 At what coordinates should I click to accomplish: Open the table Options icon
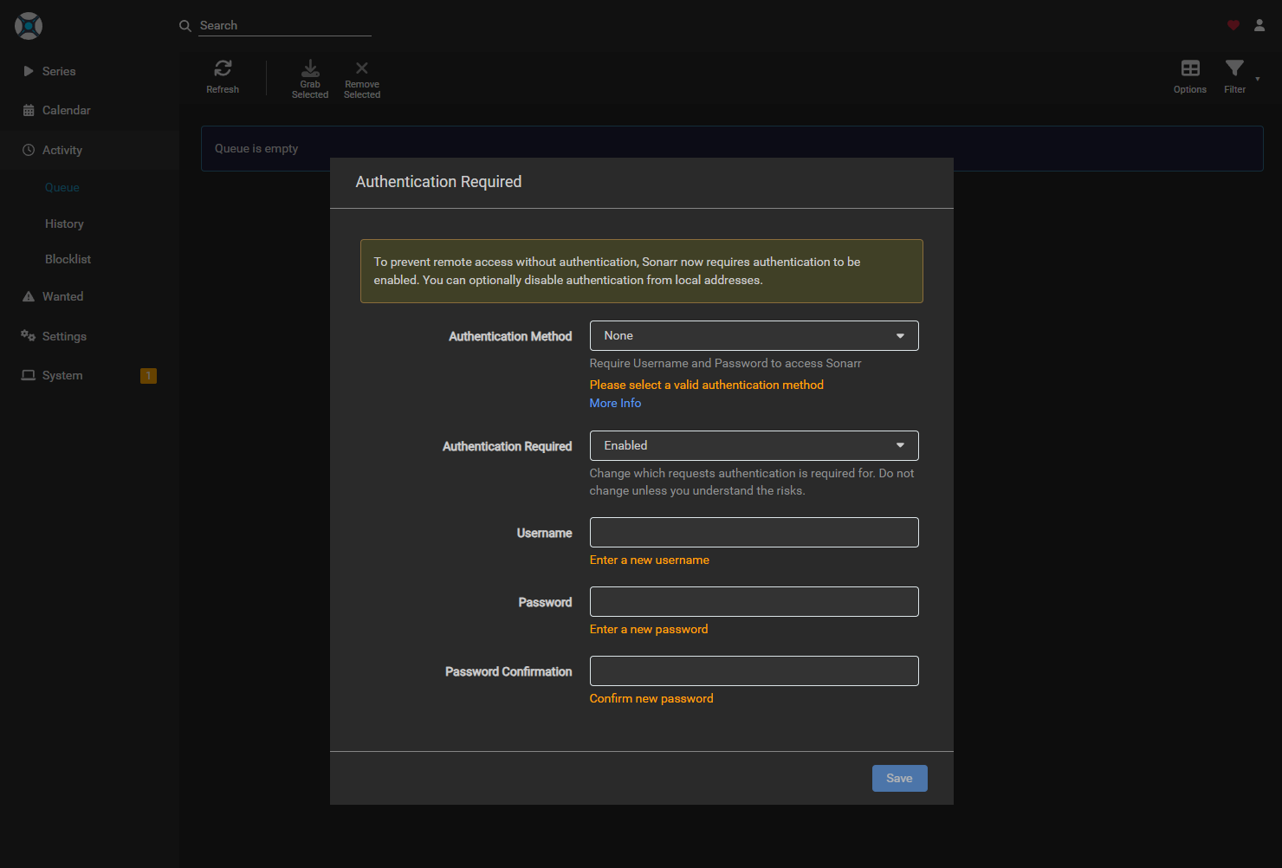point(1190,68)
